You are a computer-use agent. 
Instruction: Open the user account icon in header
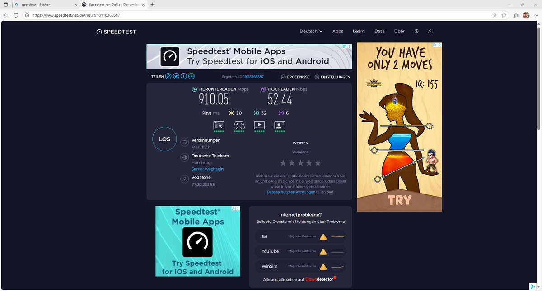[430, 31]
